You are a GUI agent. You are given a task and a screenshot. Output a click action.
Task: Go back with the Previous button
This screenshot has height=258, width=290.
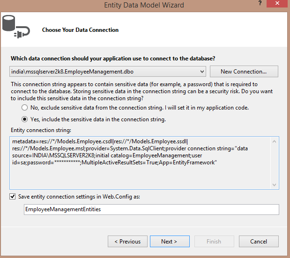(127, 242)
